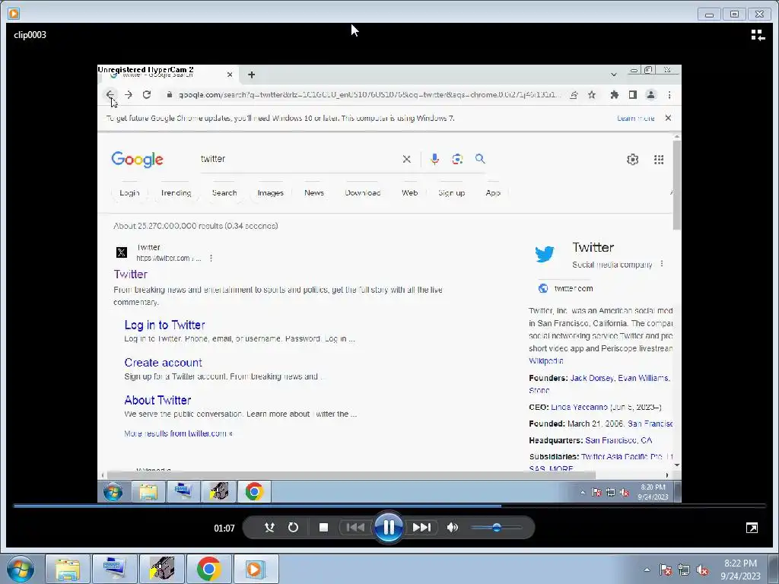Image resolution: width=779 pixels, height=584 pixels.
Task: View the video in full screen
Action: 752,528
